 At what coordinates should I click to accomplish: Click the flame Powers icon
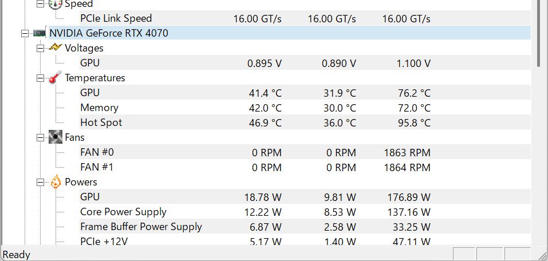click(x=56, y=181)
